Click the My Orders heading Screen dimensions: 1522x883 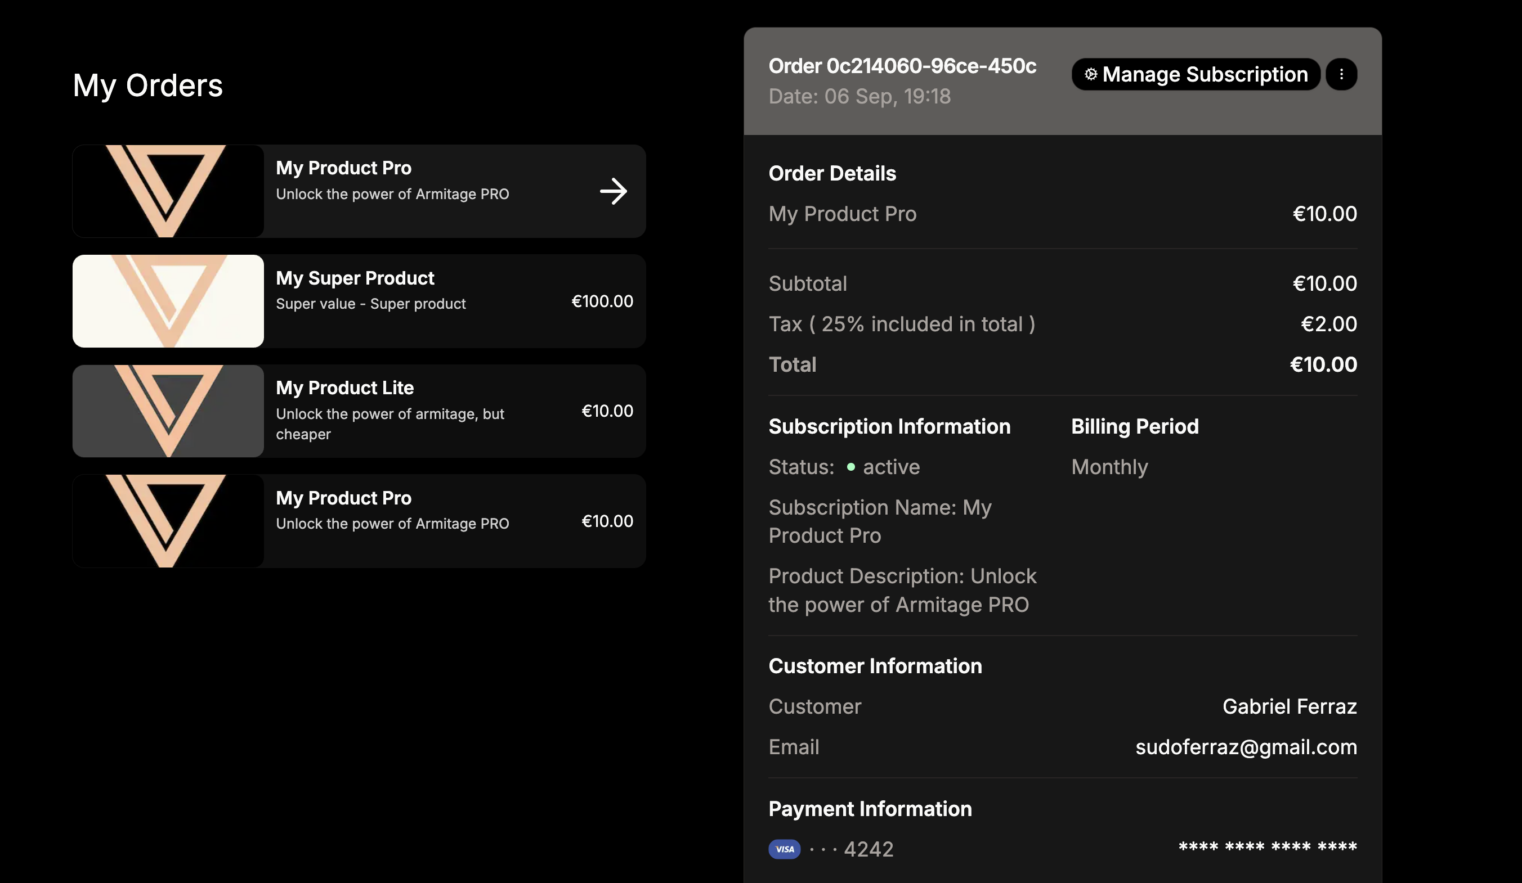[x=148, y=85]
